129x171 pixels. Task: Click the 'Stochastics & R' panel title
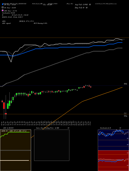[x=105, y=128]
